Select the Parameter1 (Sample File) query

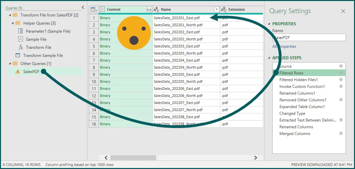tap(48, 31)
